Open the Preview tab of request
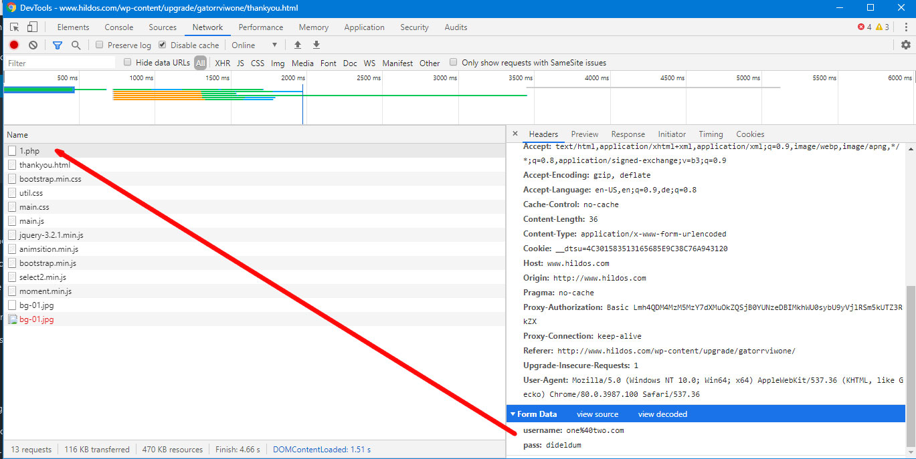The height and width of the screenshot is (459, 916). pyautogui.click(x=585, y=134)
